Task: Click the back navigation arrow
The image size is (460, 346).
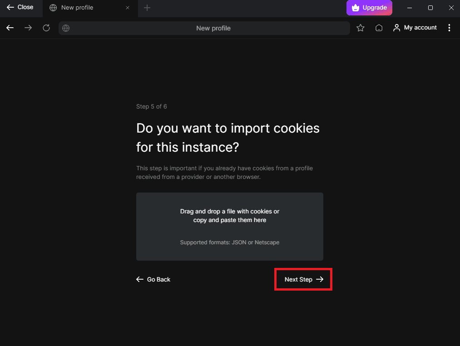Action: tap(10, 28)
